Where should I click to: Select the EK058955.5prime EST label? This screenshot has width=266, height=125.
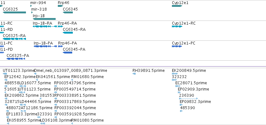(x=24, y=120)
